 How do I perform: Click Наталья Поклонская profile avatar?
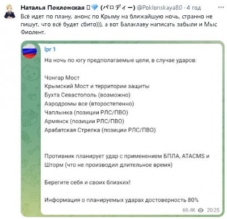pos(10,11)
